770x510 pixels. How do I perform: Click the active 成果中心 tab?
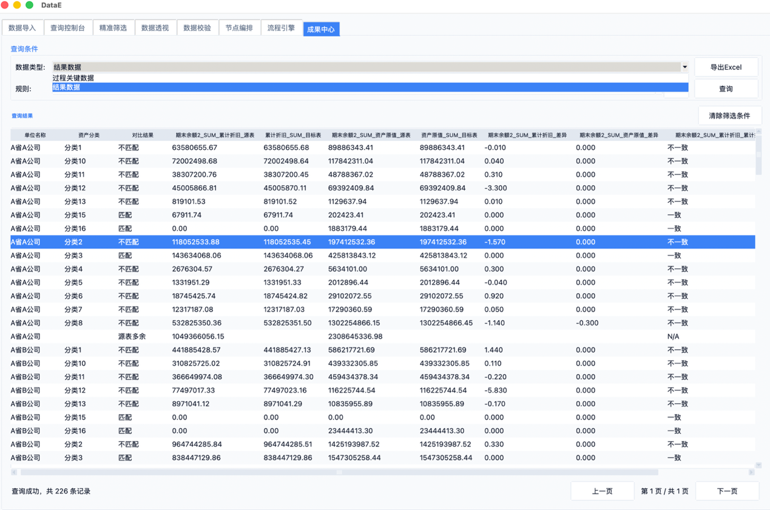tap(321, 29)
